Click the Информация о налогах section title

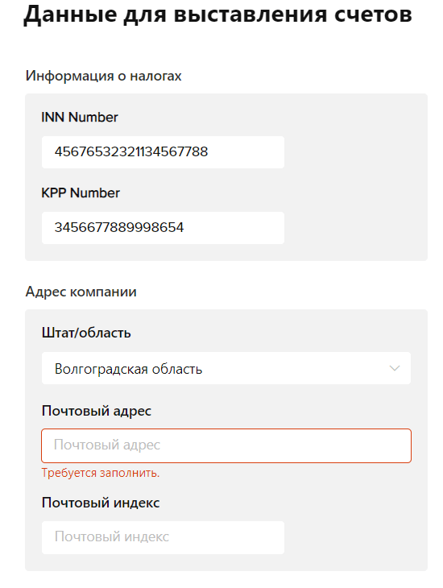[x=104, y=77]
